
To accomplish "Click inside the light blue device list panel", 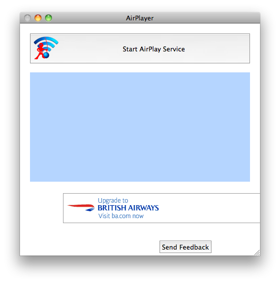I will pyautogui.click(x=140, y=127).
